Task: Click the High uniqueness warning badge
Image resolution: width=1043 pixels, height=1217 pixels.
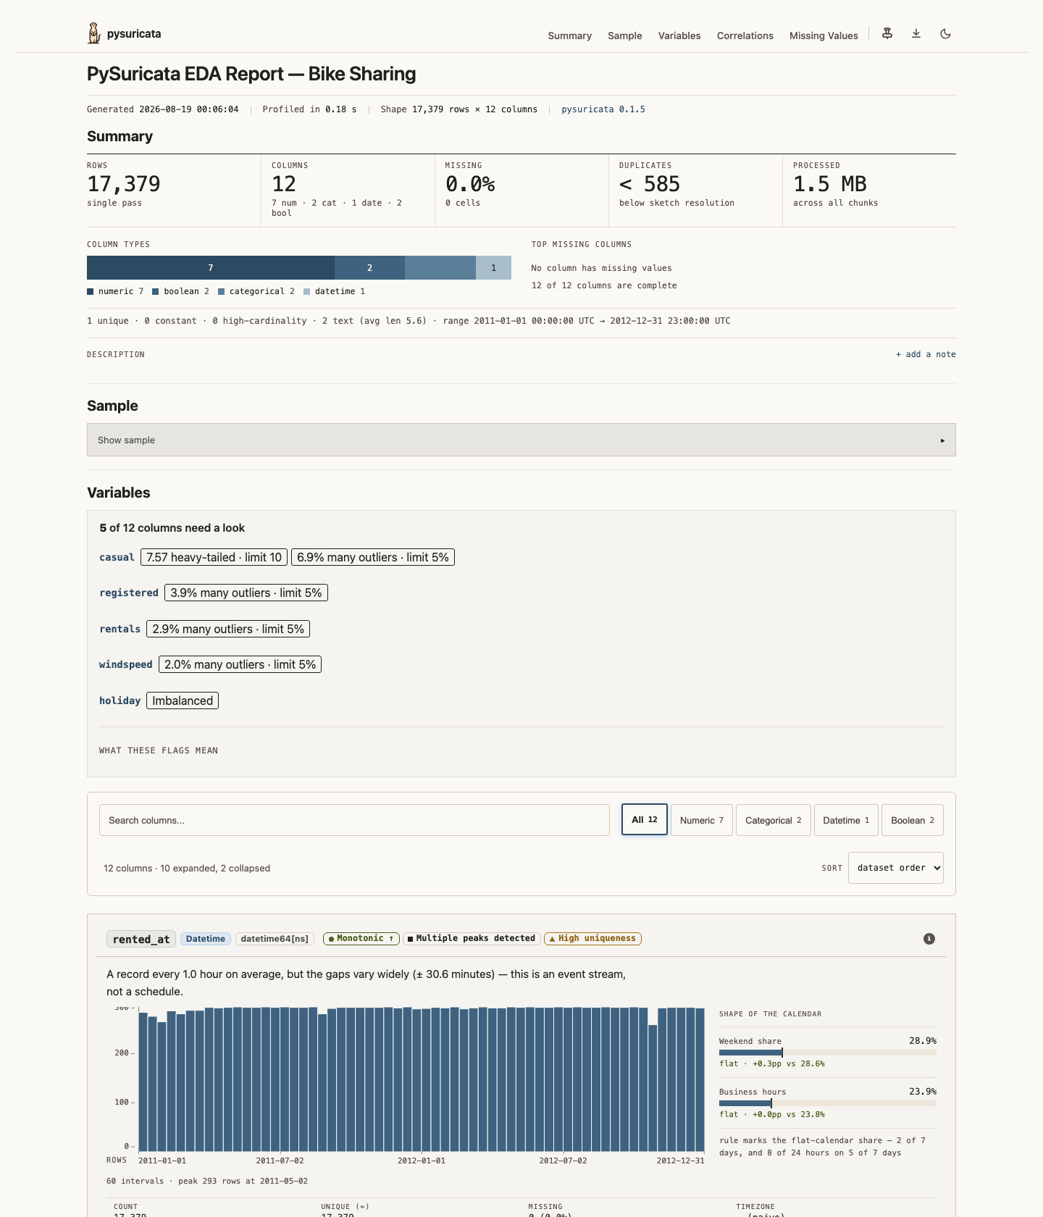Action: pos(592,938)
